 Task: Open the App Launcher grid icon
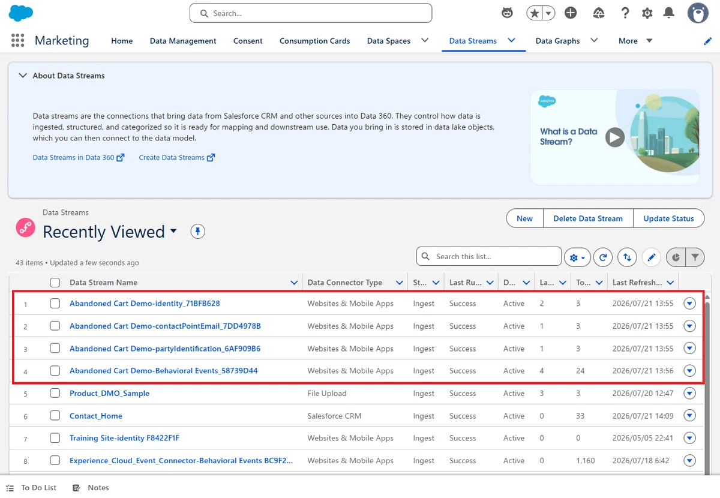18,40
